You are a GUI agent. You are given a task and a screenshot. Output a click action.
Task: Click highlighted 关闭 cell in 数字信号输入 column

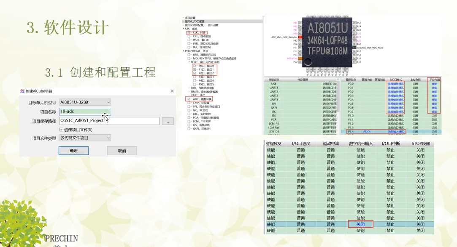360,224
